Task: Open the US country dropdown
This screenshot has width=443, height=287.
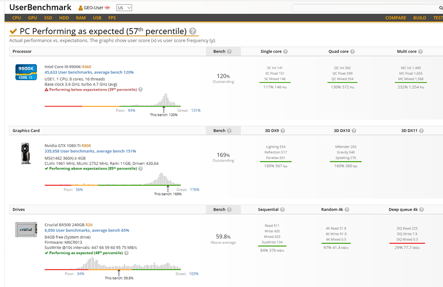Action: click(x=124, y=8)
